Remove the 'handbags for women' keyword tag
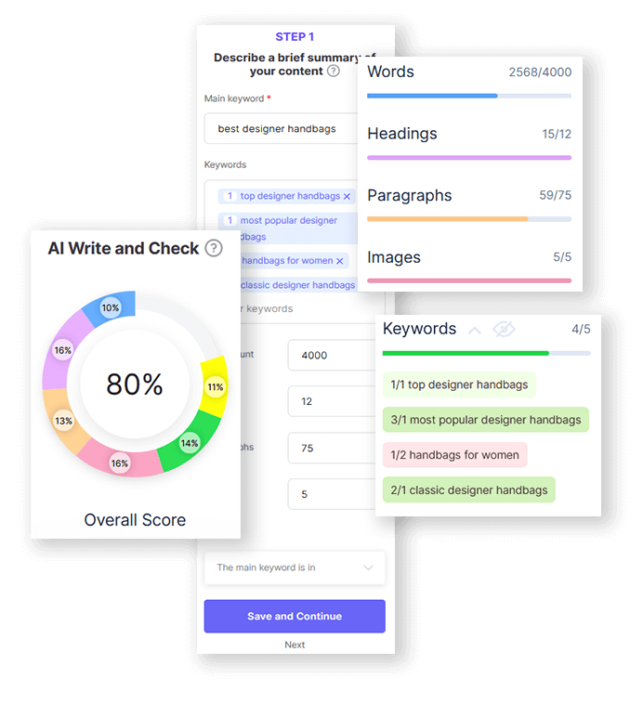 (x=341, y=261)
